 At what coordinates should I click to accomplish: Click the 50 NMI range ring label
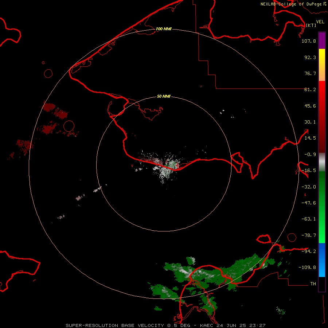[164, 96]
